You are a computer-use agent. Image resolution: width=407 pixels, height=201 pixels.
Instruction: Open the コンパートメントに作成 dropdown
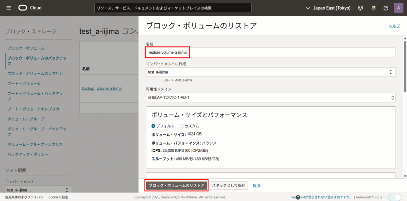coord(271,72)
